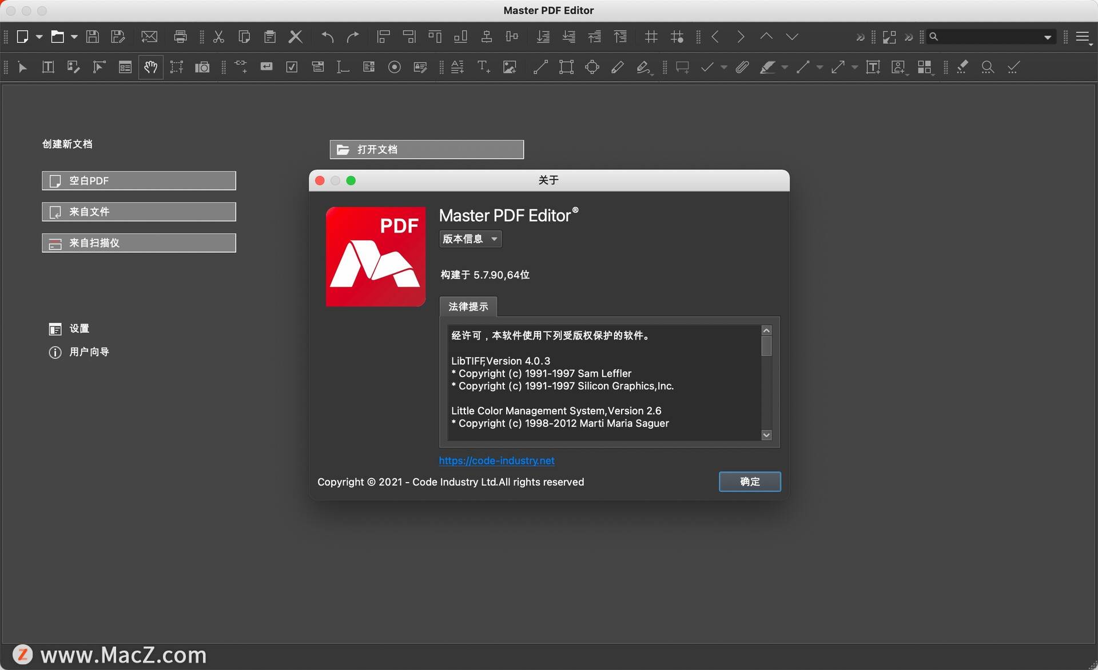1098x670 pixels.
Task: Activate the Hand tool
Action: click(150, 67)
